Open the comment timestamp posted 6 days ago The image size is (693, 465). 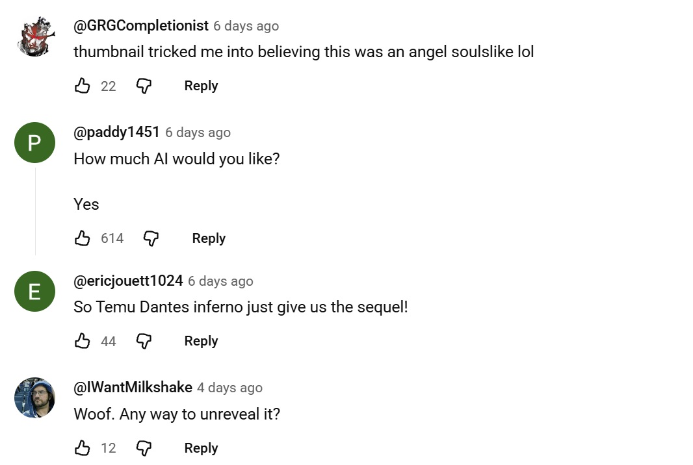click(x=246, y=26)
